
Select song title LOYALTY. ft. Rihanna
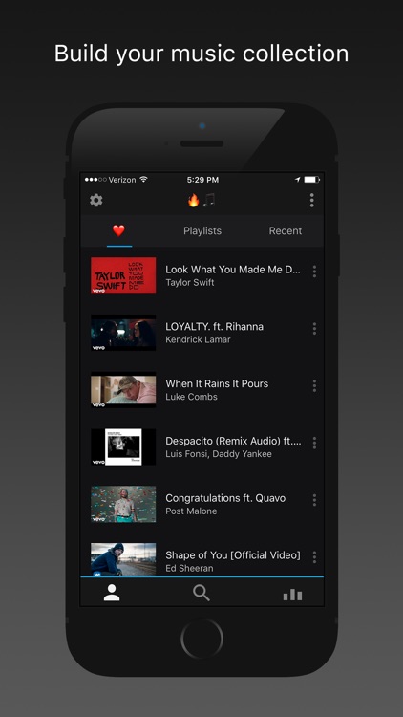[x=214, y=327]
